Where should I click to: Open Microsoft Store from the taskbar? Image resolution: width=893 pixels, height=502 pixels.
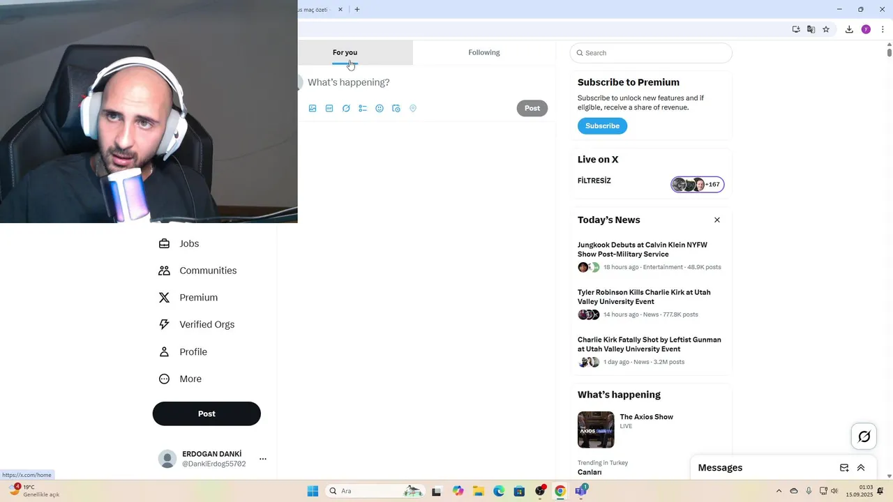click(519, 491)
